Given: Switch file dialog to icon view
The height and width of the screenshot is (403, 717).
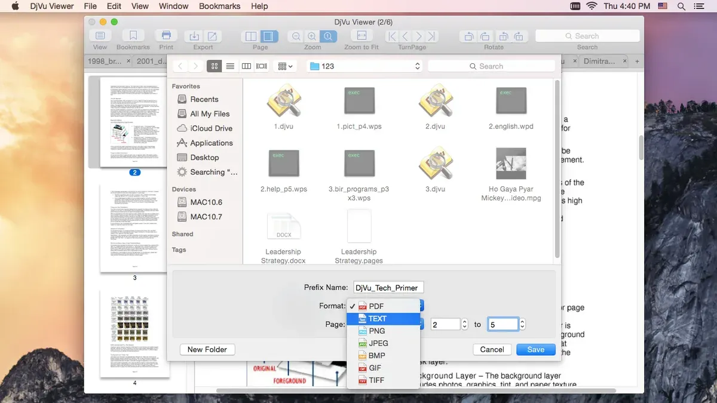Looking at the screenshot, I should click(214, 66).
